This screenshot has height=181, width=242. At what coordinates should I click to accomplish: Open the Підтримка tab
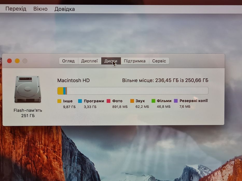coord(135,61)
